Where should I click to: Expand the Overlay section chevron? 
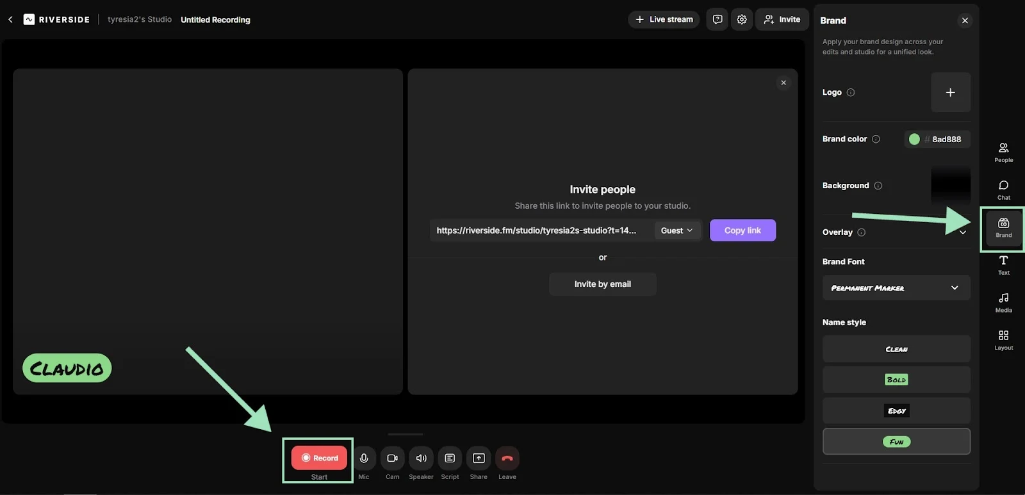pos(963,232)
